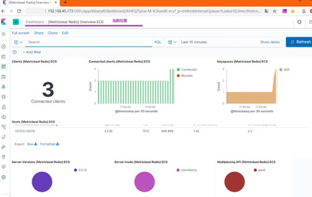Toggle 4.0.14 legend entry
This screenshot has height=197, width=312.
[x=80, y=170]
